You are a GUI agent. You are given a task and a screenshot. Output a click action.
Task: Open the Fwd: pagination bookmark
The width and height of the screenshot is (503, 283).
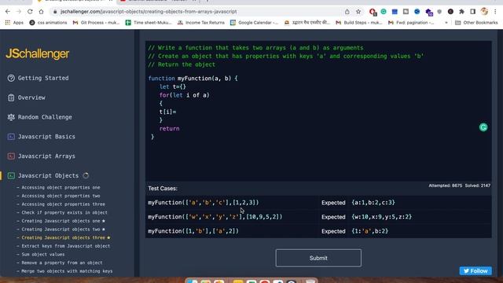coord(411,23)
